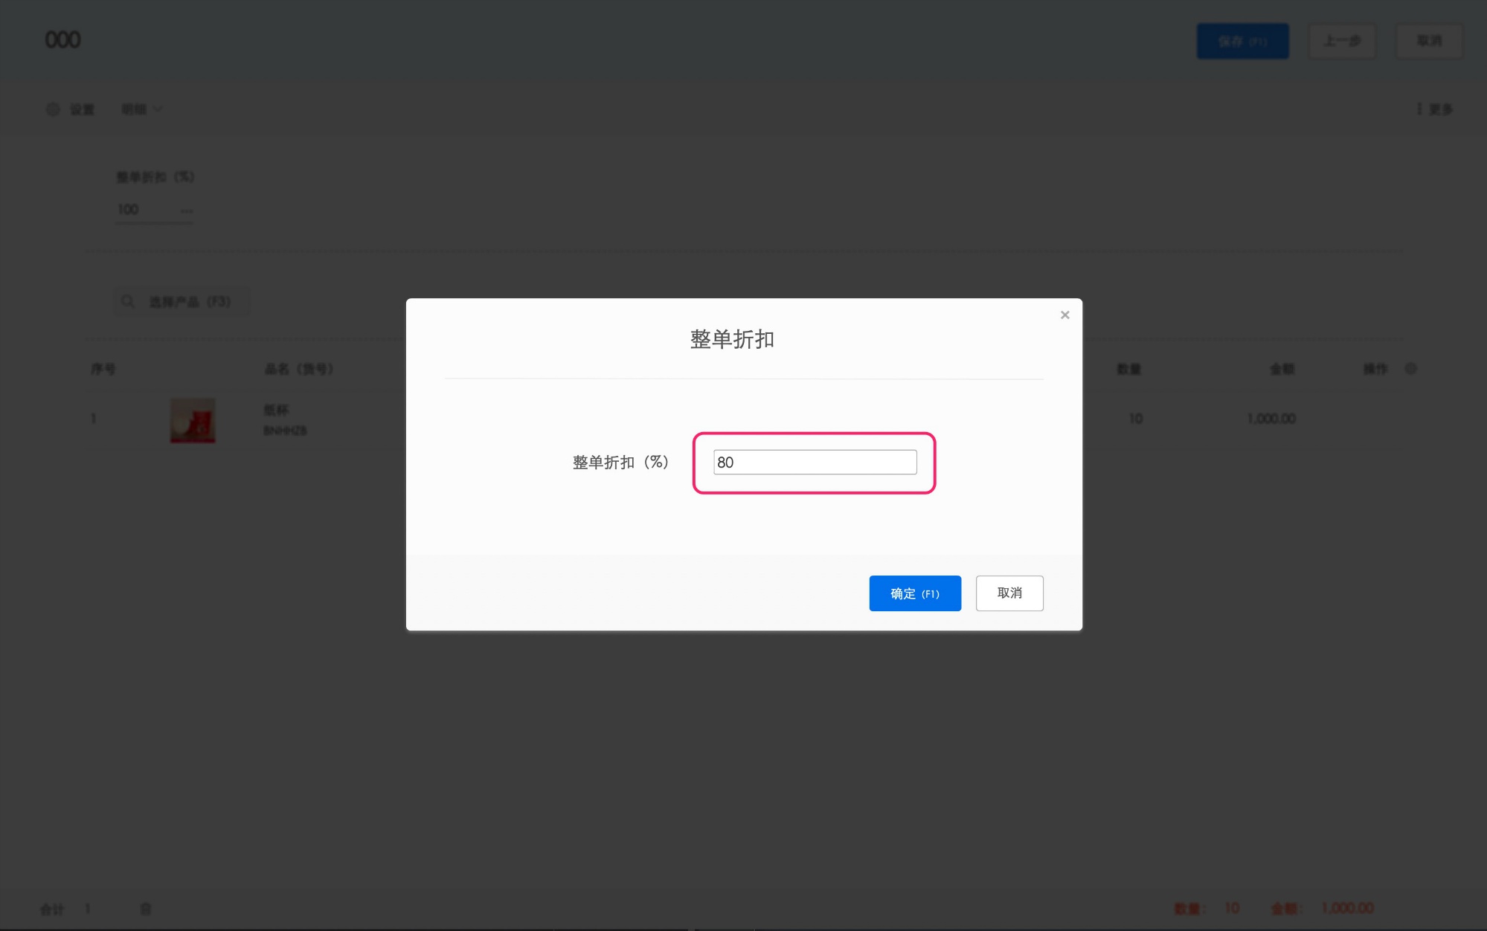Screen dimensions: 1487x931
Task: Select the discount input showing 80
Action: tap(815, 462)
